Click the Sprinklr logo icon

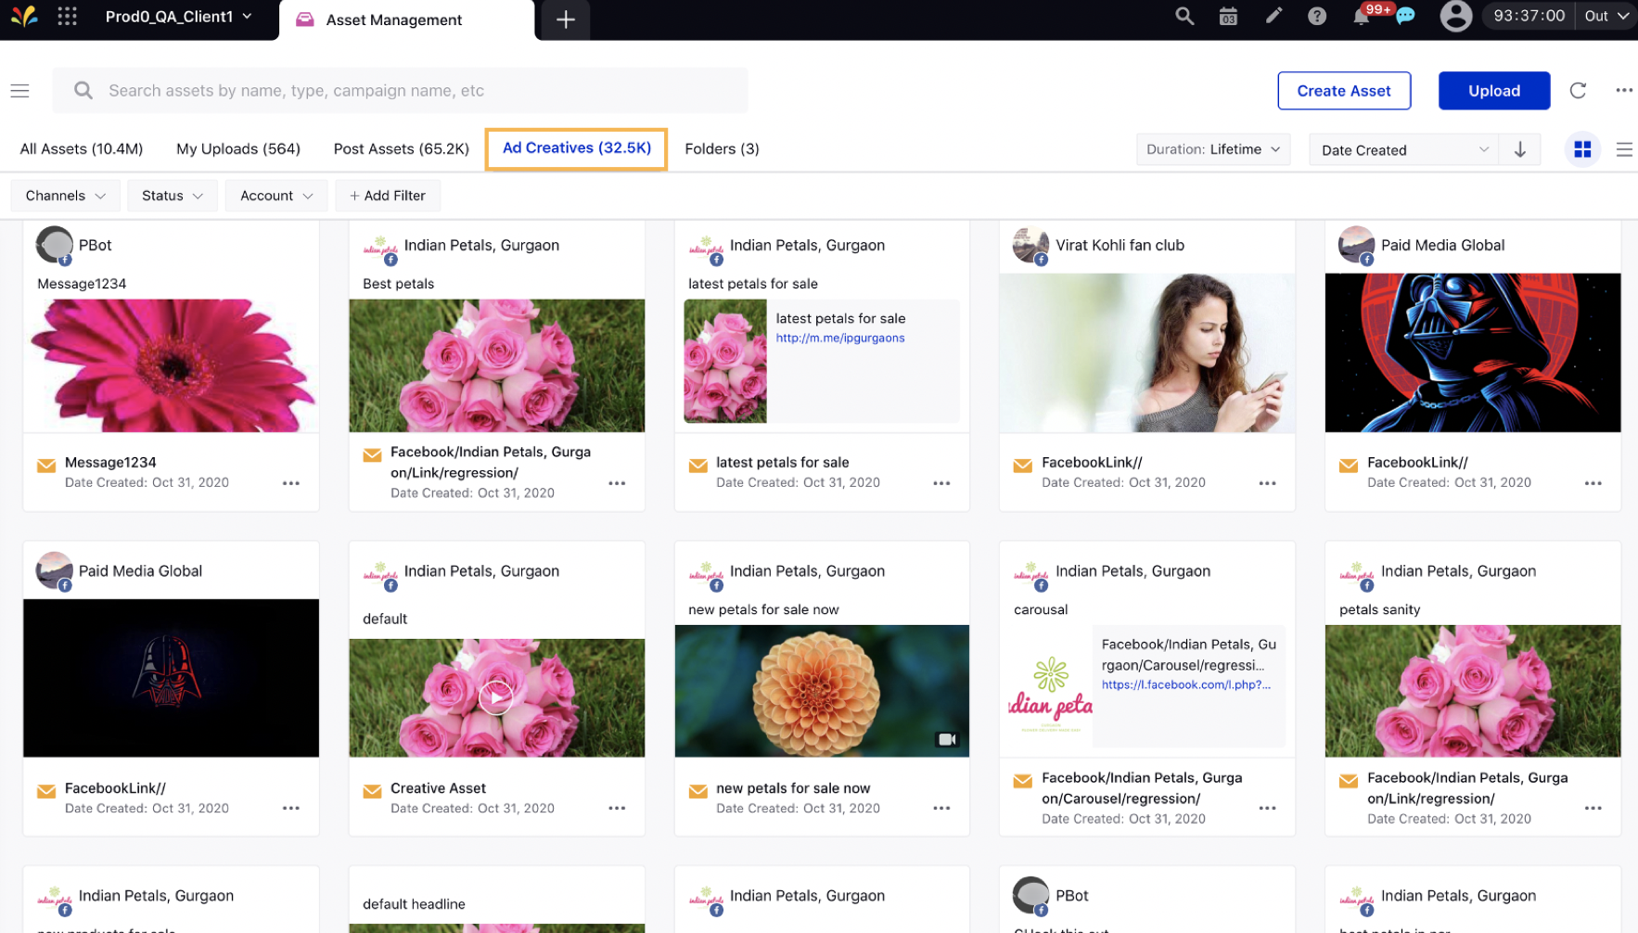[24, 16]
